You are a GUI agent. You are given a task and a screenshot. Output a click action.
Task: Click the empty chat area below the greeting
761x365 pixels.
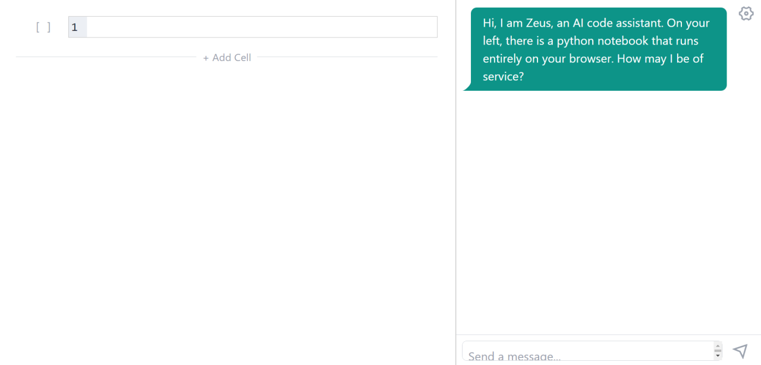click(x=606, y=208)
